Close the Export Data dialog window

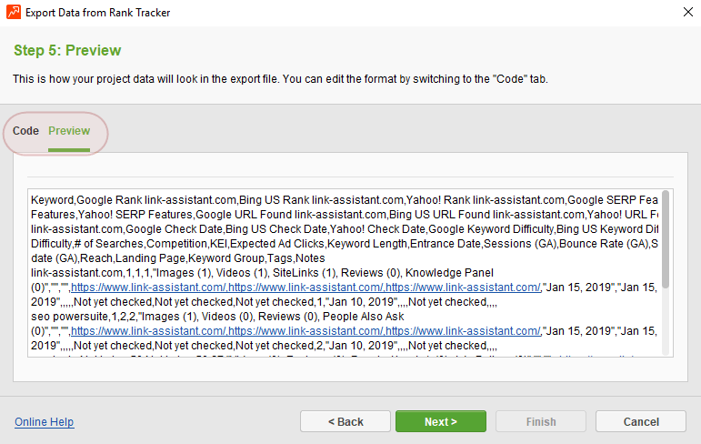[688, 12]
